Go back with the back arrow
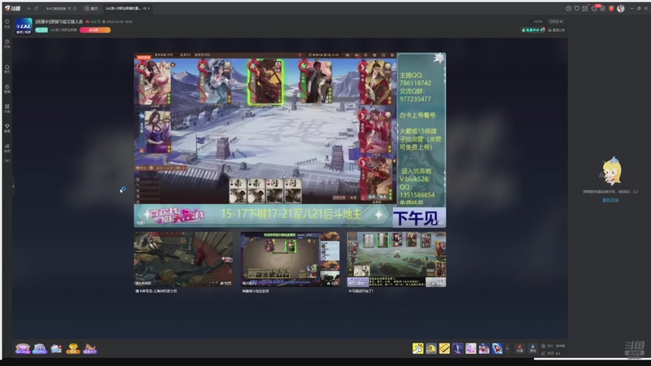The width and height of the screenshot is (651, 366). pyautogui.click(x=29, y=8)
